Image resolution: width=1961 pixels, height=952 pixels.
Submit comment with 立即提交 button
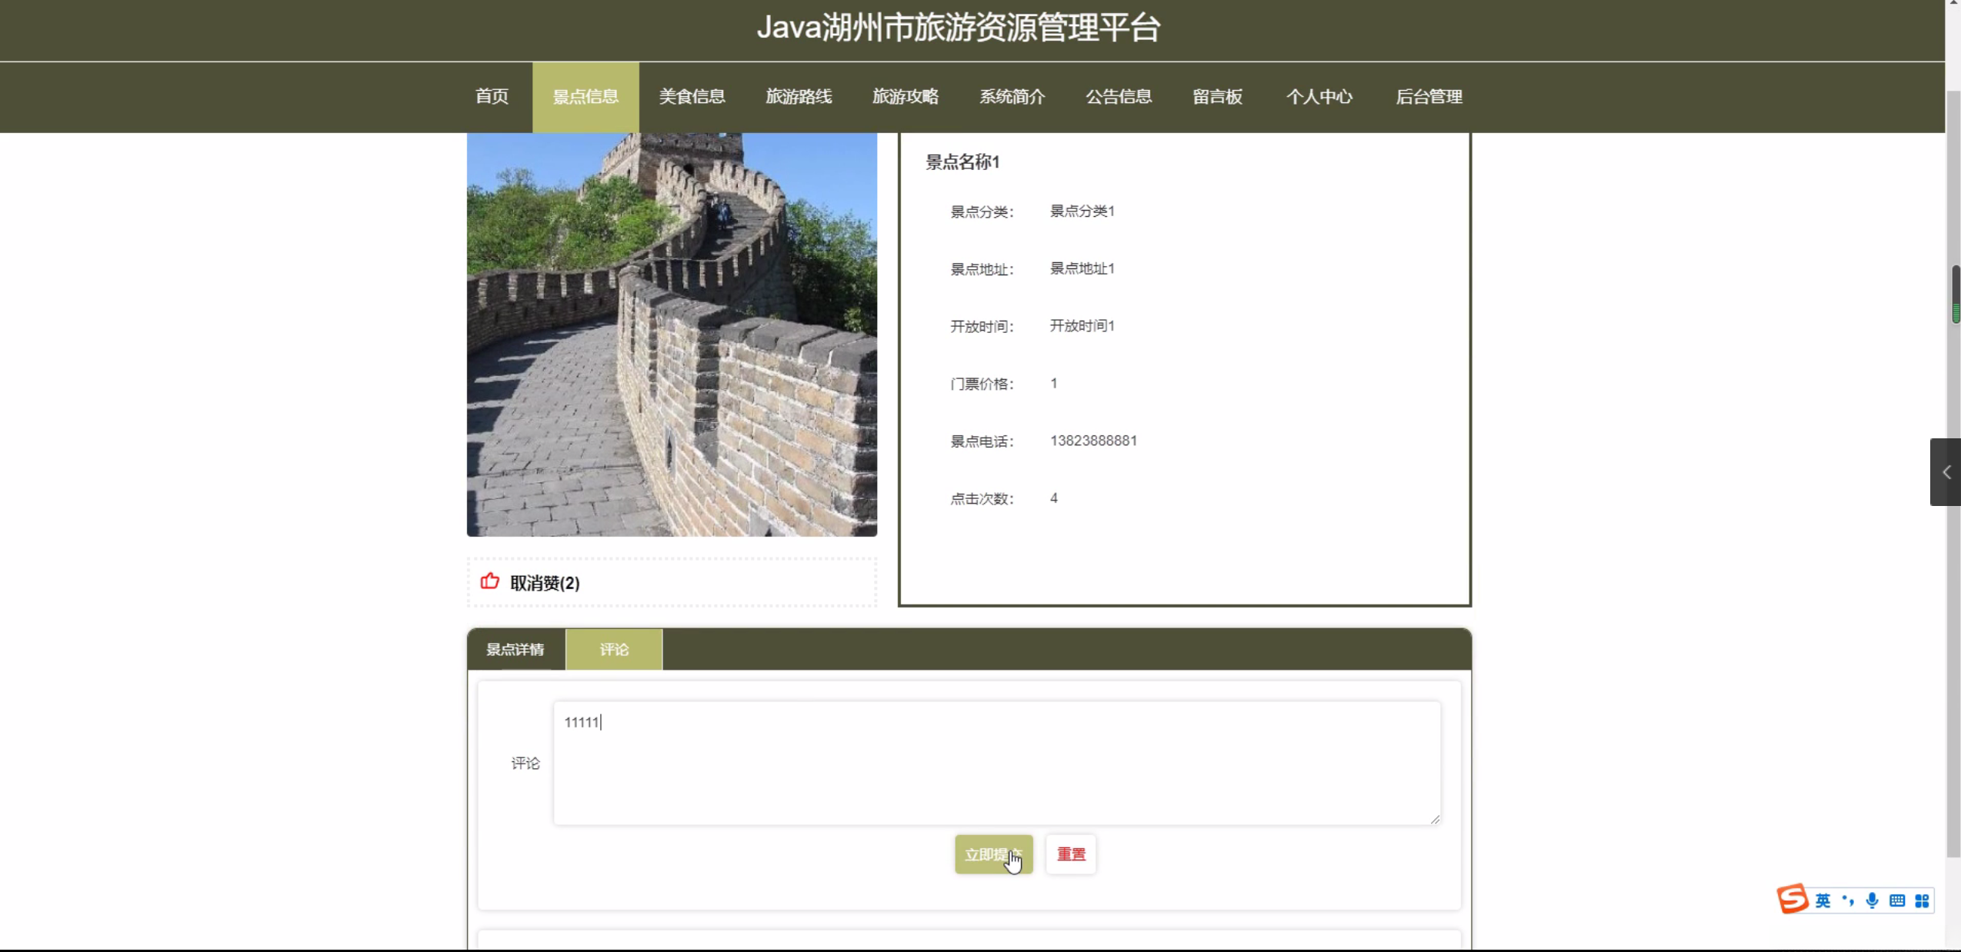pyautogui.click(x=993, y=854)
